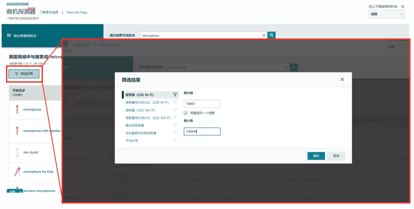The image size is (414, 209).
Task: Click the Rate this Page link
Action: tap(77, 12)
